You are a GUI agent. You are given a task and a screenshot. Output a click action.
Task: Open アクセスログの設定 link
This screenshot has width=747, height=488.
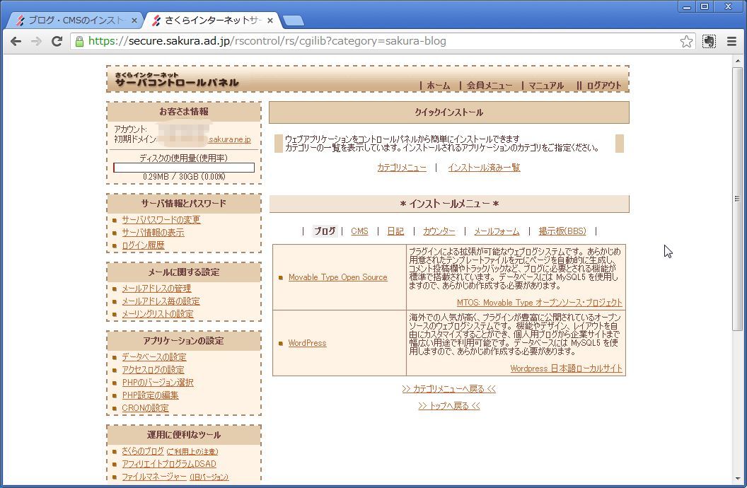pos(153,370)
